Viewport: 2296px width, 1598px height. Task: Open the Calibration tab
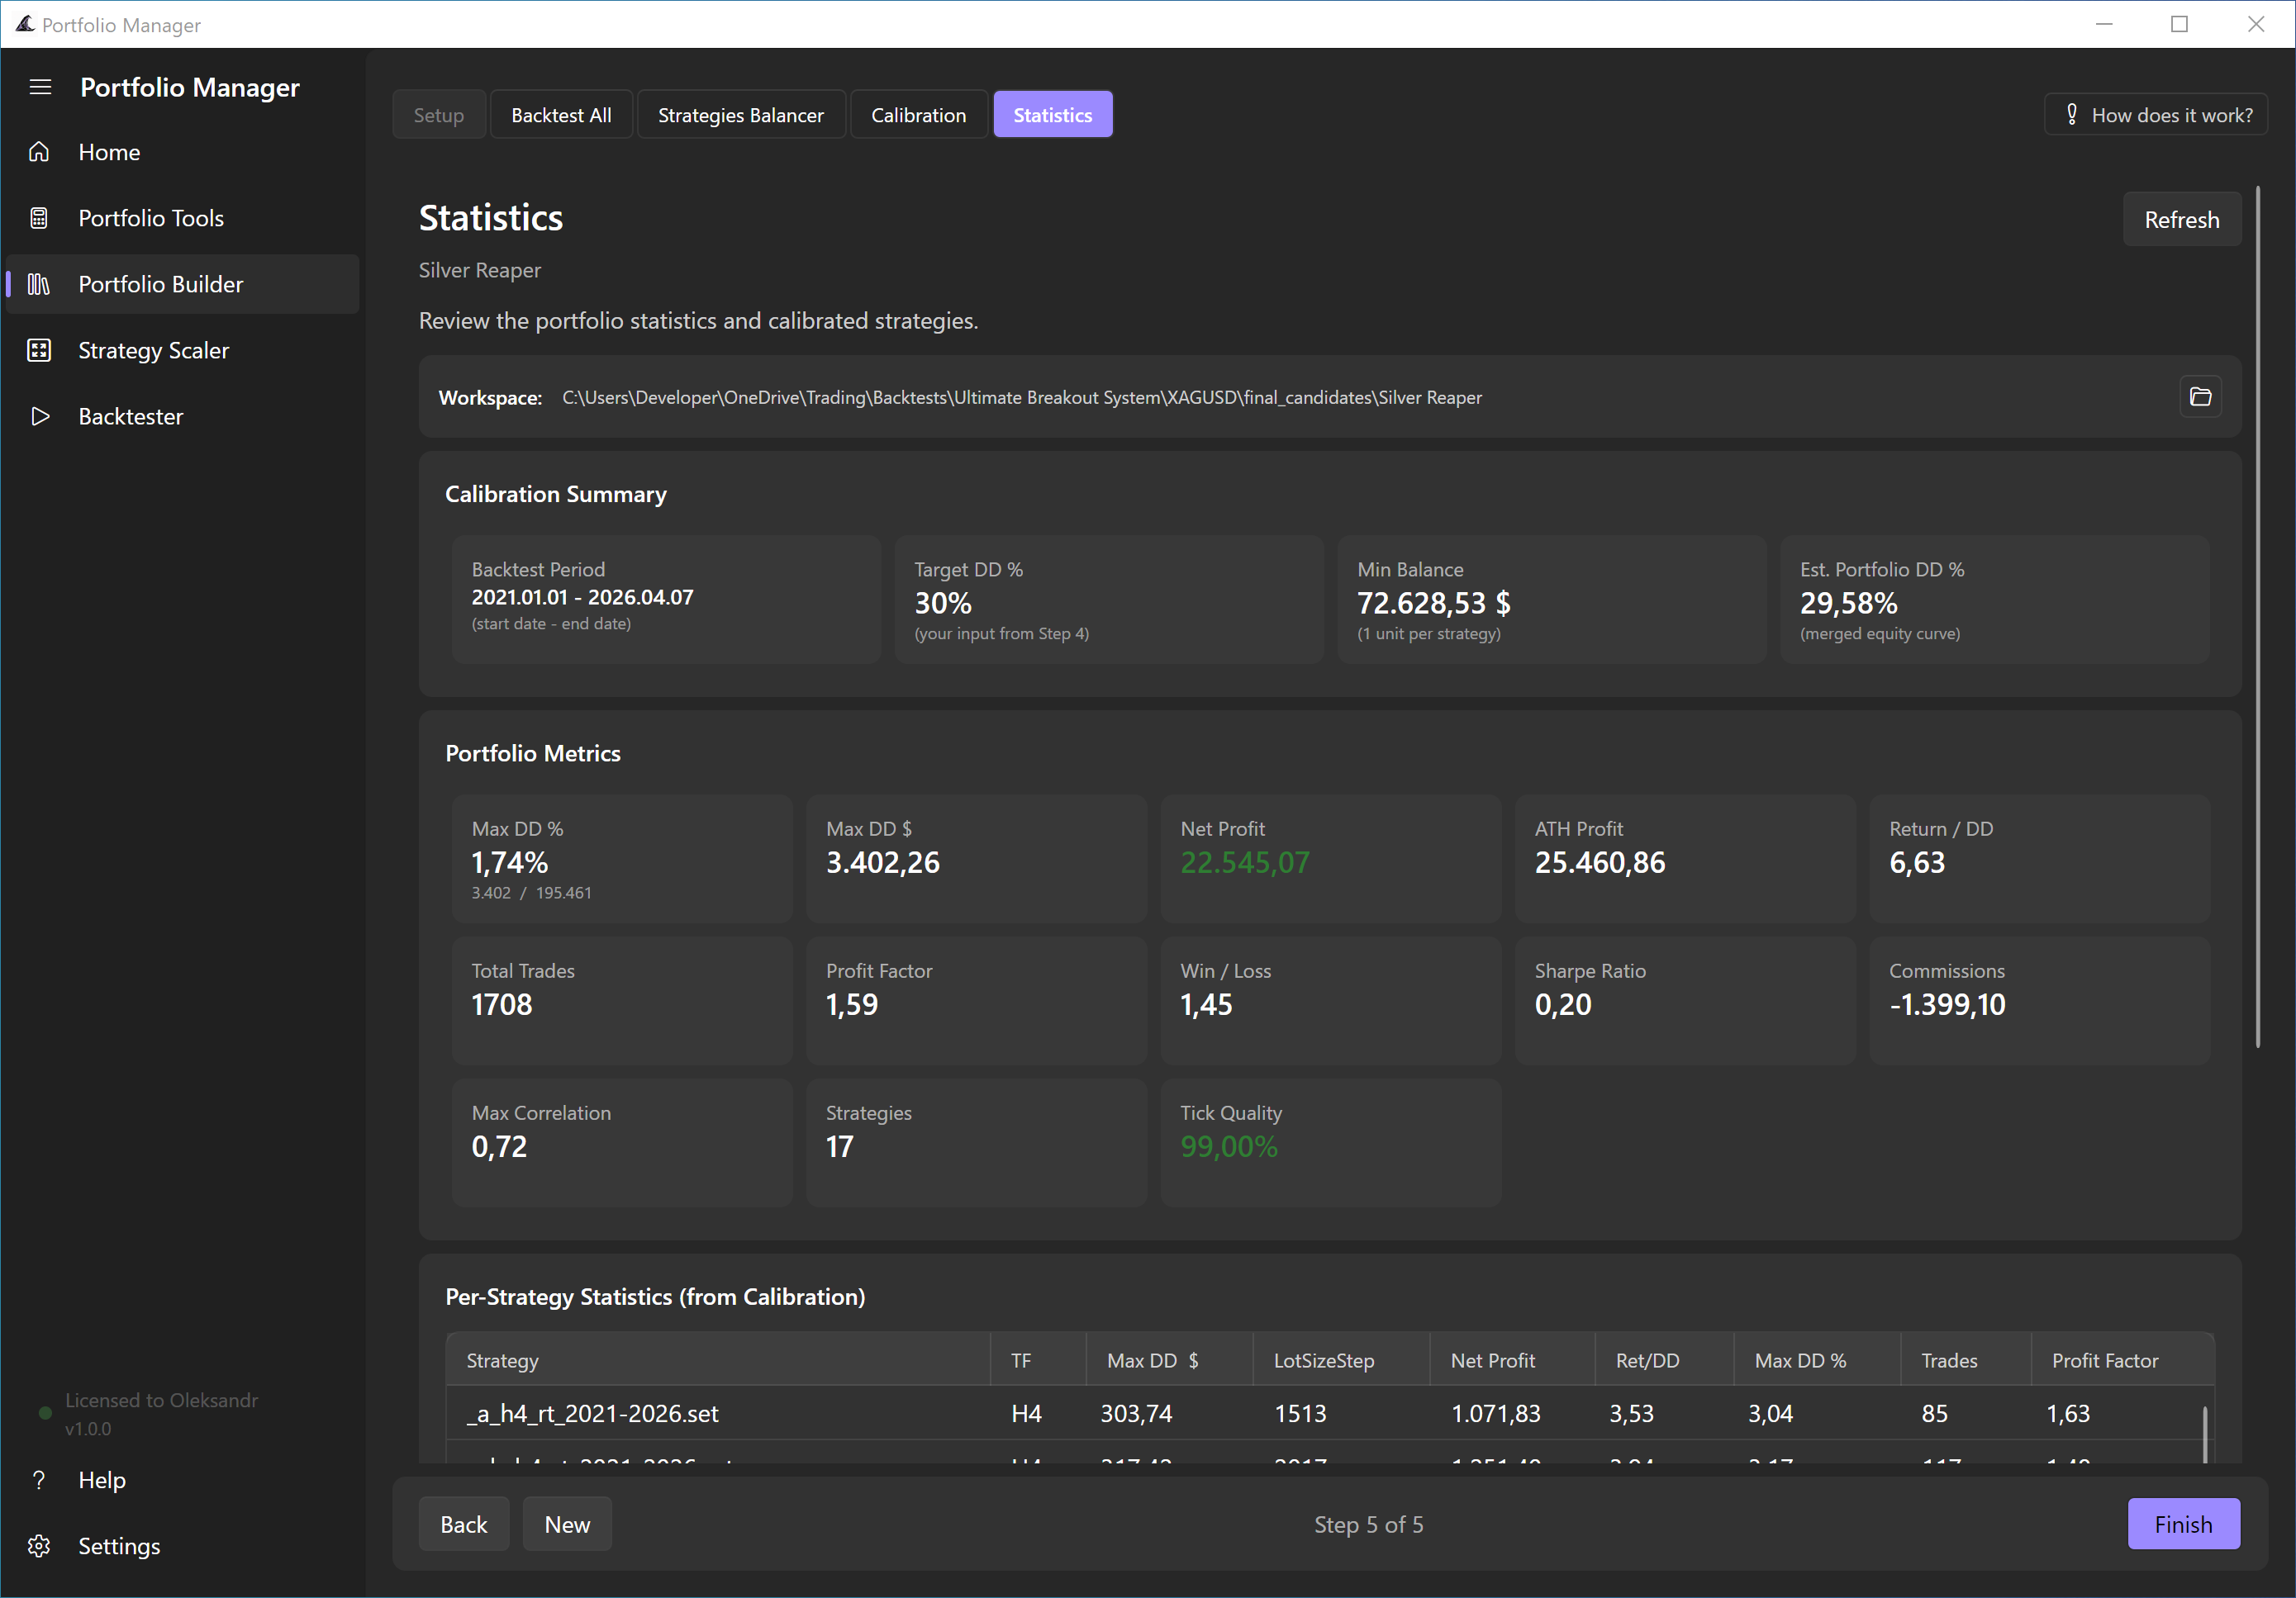coord(918,115)
